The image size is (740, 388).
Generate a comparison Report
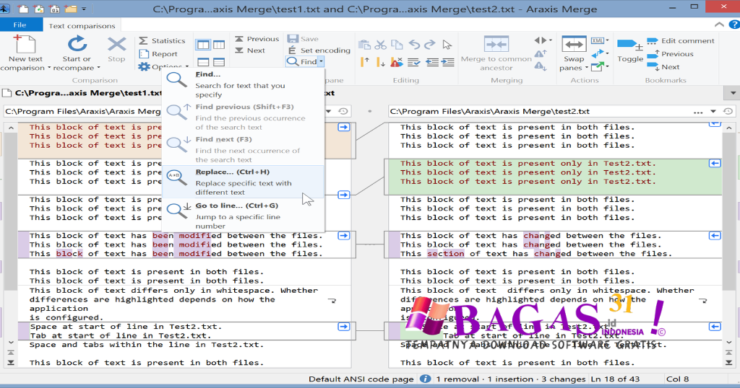(158, 54)
